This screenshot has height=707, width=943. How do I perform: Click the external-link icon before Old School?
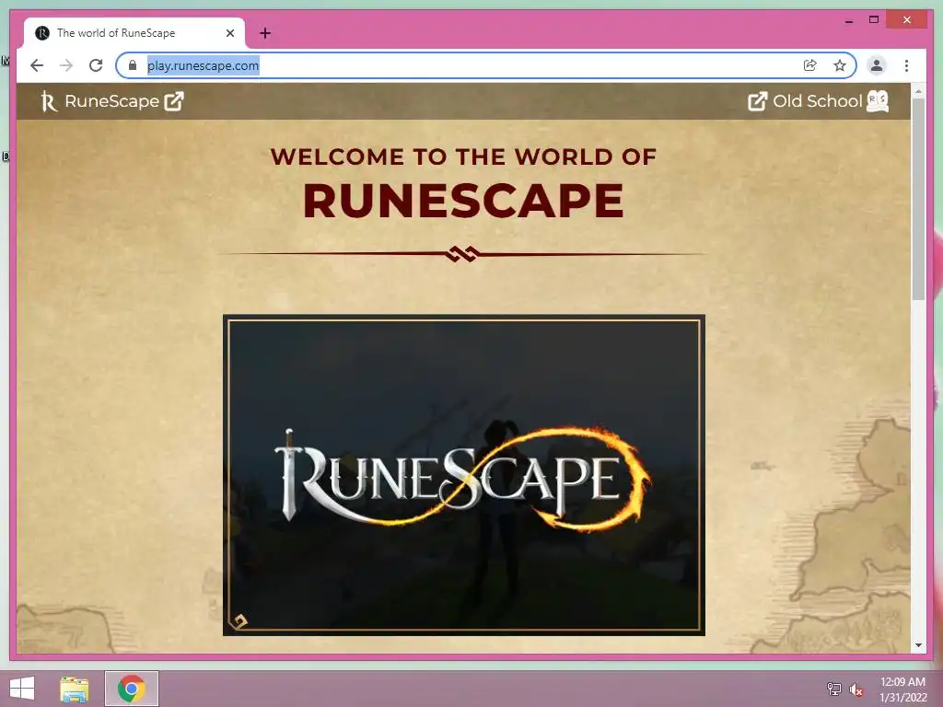(757, 101)
